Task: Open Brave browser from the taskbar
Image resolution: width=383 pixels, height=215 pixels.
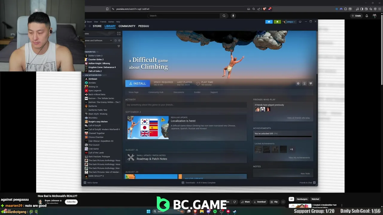Action: coord(195,211)
